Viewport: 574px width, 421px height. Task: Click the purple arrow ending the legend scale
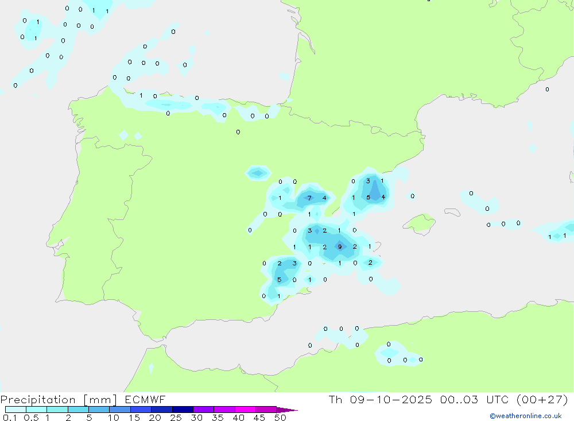(286, 410)
